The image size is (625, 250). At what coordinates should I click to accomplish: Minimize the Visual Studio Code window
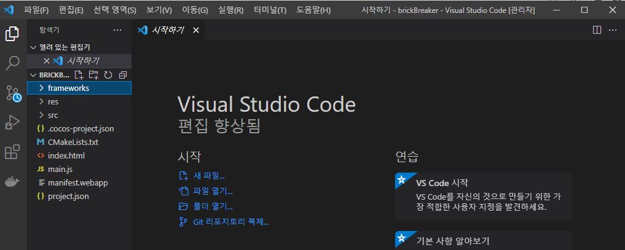click(556, 10)
